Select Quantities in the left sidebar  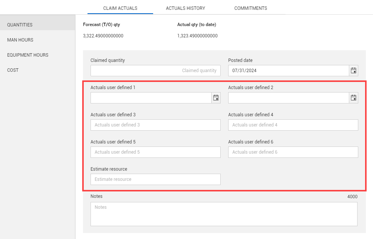tap(20, 25)
